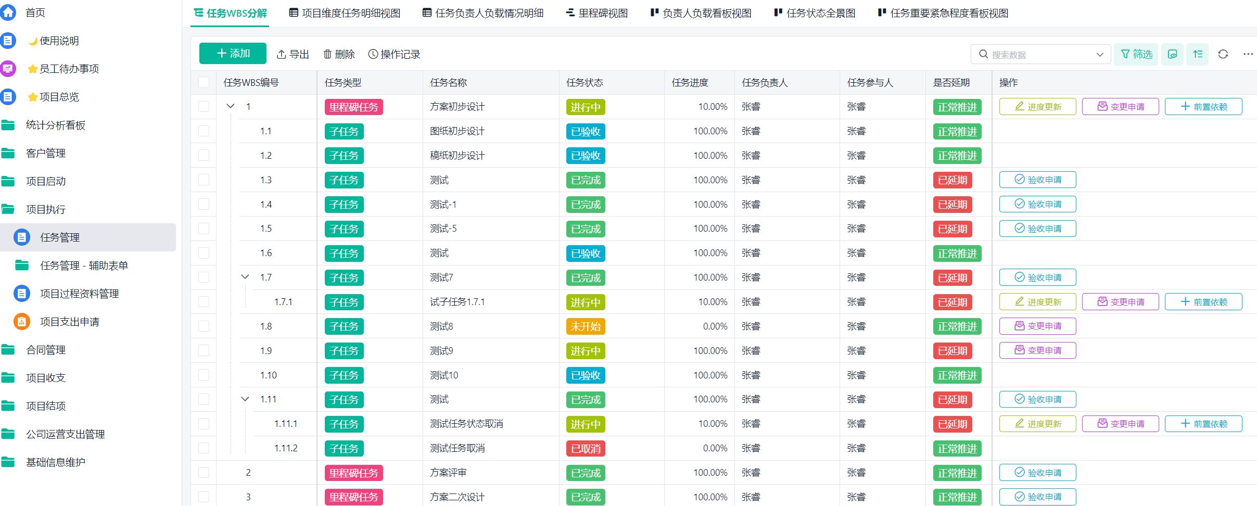1257x506 pixels.
Task: Switch to 项目维度任务明细视图 tab
Action: click(x=345, y=13)
